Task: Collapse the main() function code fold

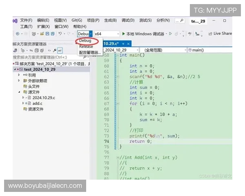Action: pyautogui.click(x=117, y=55)
